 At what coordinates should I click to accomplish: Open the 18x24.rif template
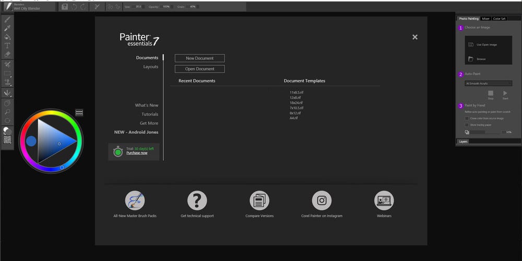(296, 103)
